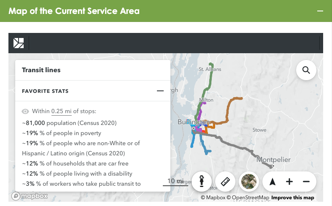Click the FAVORITE STATS header label
The width and height of the screenshot is (332, 206).
click(45, 91)
